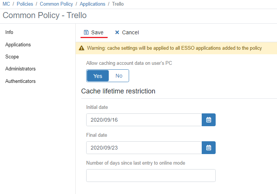Set caching toggle to No
277x194 pixels.
pyautogui.click(x=119, y=76)
